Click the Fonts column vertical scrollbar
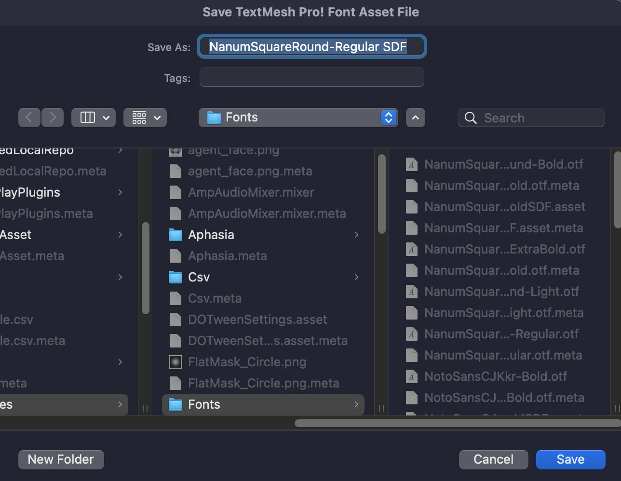621x481 pixels. click(618, 190)
